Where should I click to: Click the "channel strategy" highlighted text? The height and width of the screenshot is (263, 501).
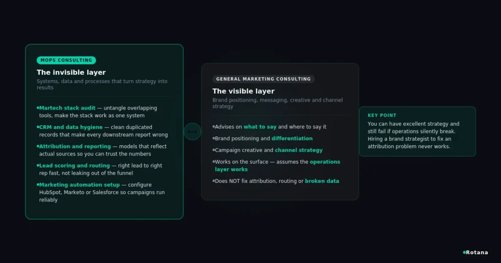pos(299,150)
